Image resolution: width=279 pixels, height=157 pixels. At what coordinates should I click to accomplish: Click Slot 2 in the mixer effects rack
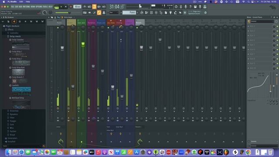point(260,31)
